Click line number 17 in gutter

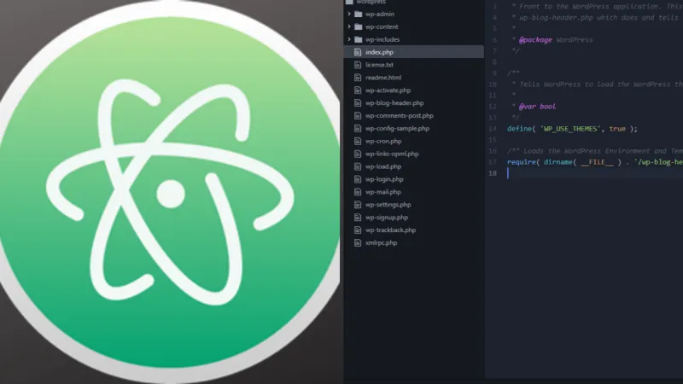[x=493, y=162]
